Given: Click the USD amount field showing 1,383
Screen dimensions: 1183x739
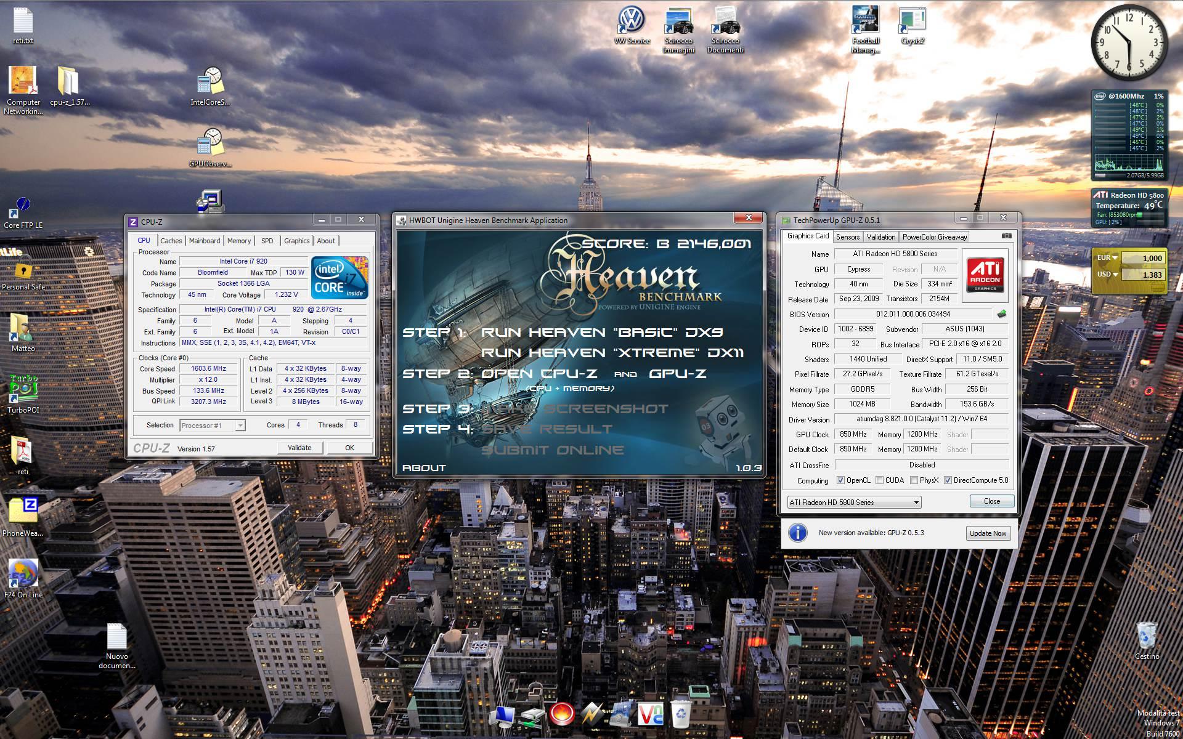Looking at the screenshot, I should click(x=1143, y=275).
